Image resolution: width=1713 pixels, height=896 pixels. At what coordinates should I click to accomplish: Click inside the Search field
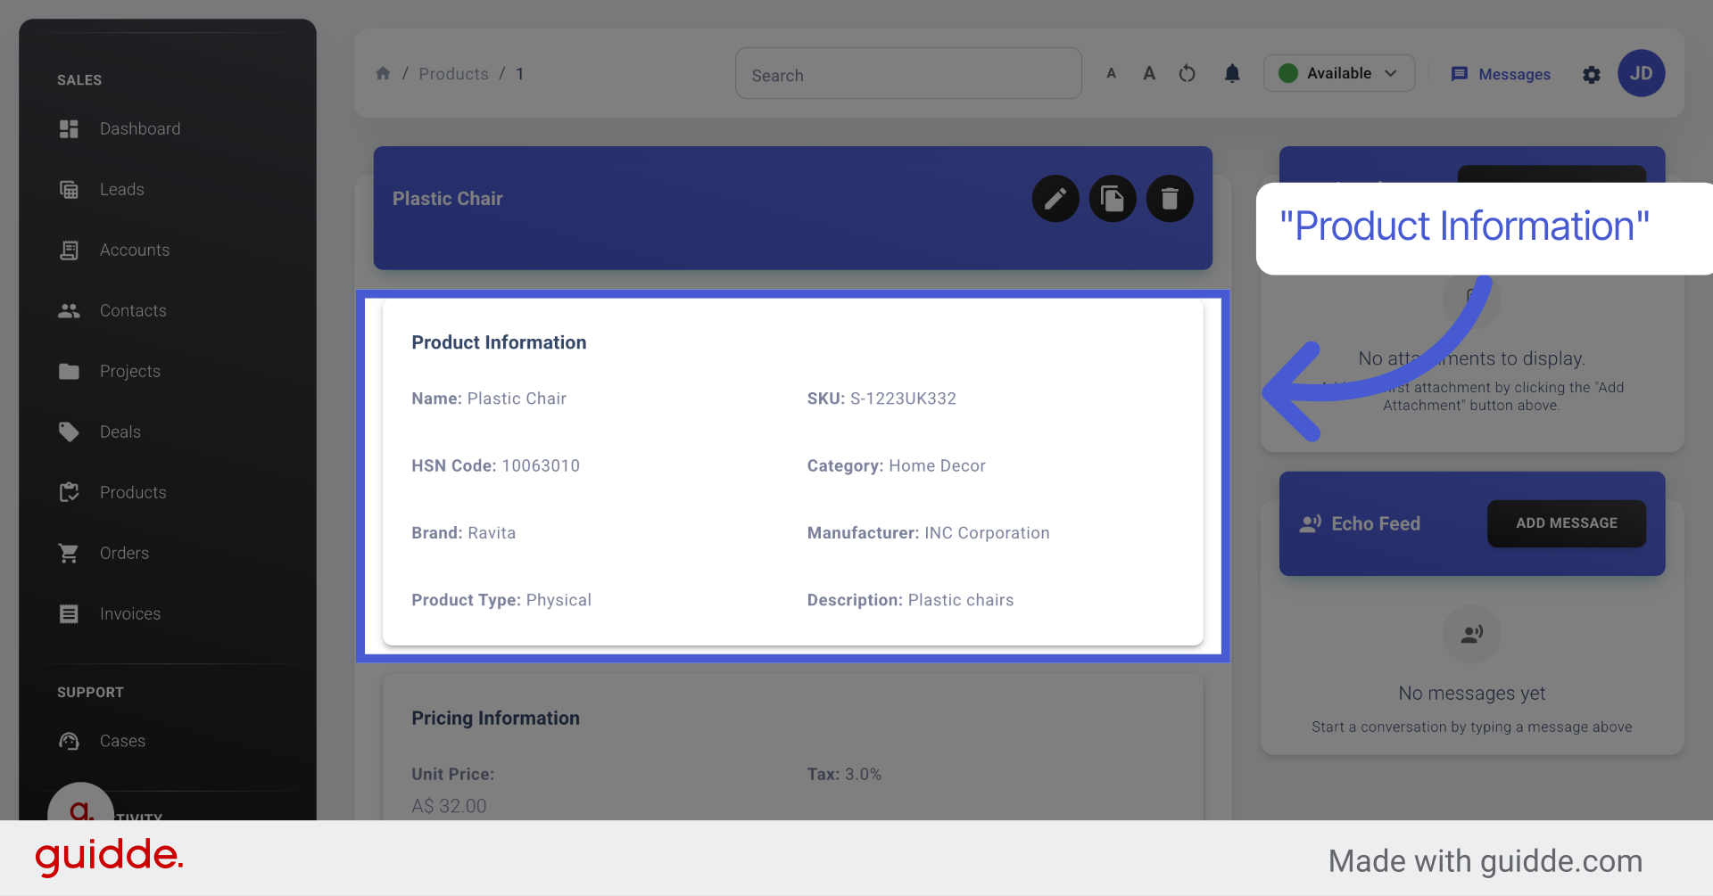pos(908,73)
